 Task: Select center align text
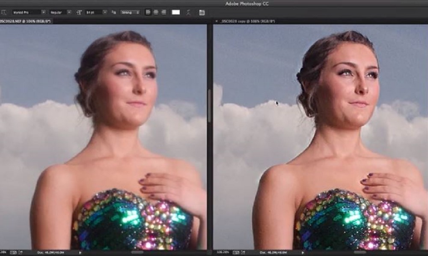(155, 12)
